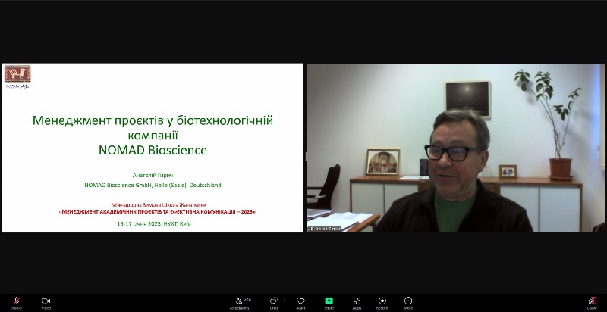Click the divider handle between slide and video

point(306,156)
